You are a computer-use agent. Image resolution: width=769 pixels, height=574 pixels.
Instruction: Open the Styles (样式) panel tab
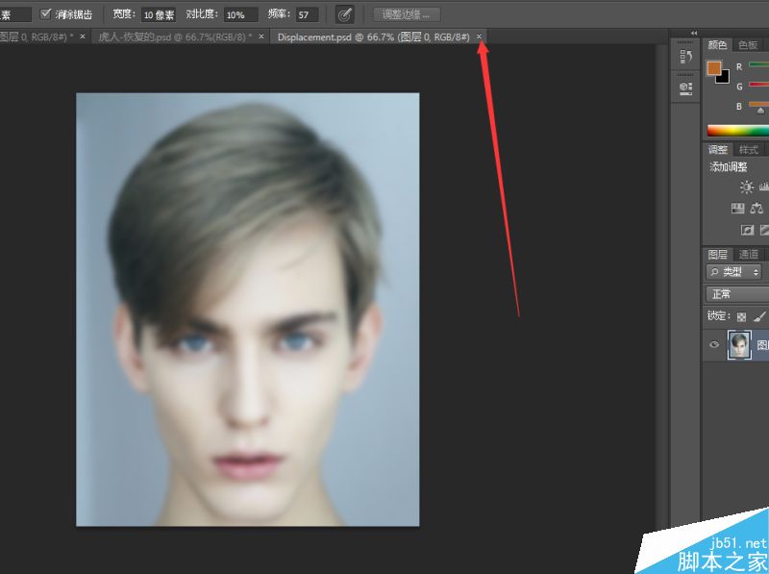749,150
